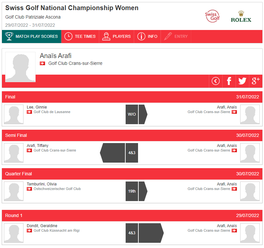Share on Facebook icon
This screenshot has height=248, width=264.
[229, 81]
